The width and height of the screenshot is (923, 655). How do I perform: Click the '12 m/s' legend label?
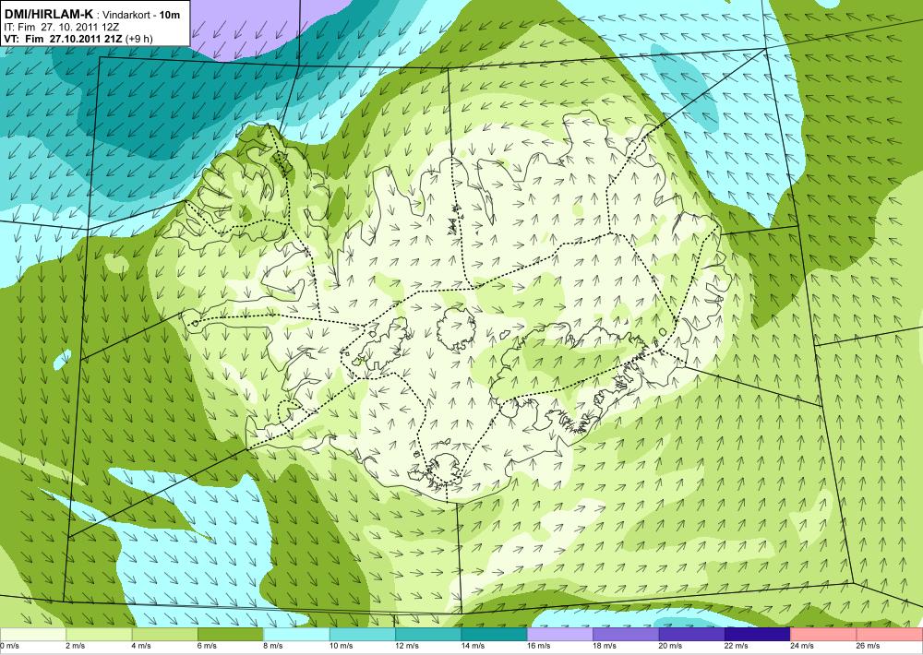[x=407, y=646]
